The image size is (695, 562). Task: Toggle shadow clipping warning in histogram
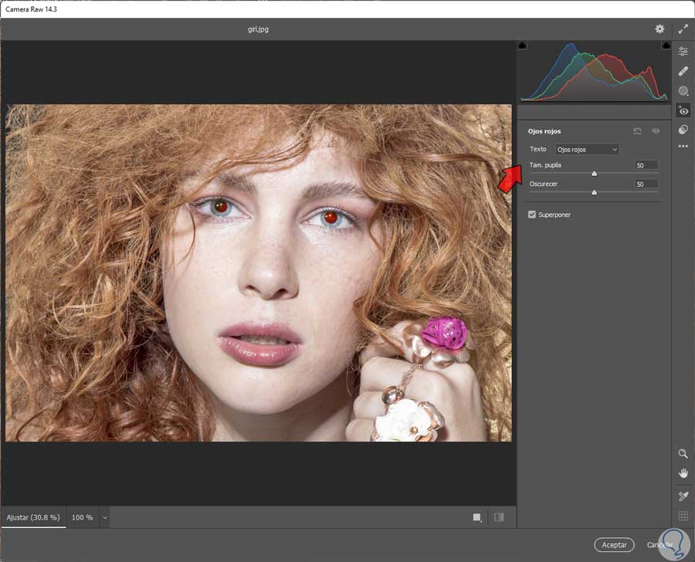pos(523,46)
